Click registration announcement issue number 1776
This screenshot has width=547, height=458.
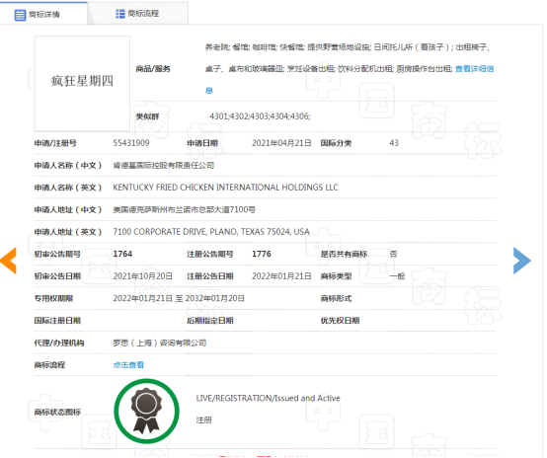point(262,254)
